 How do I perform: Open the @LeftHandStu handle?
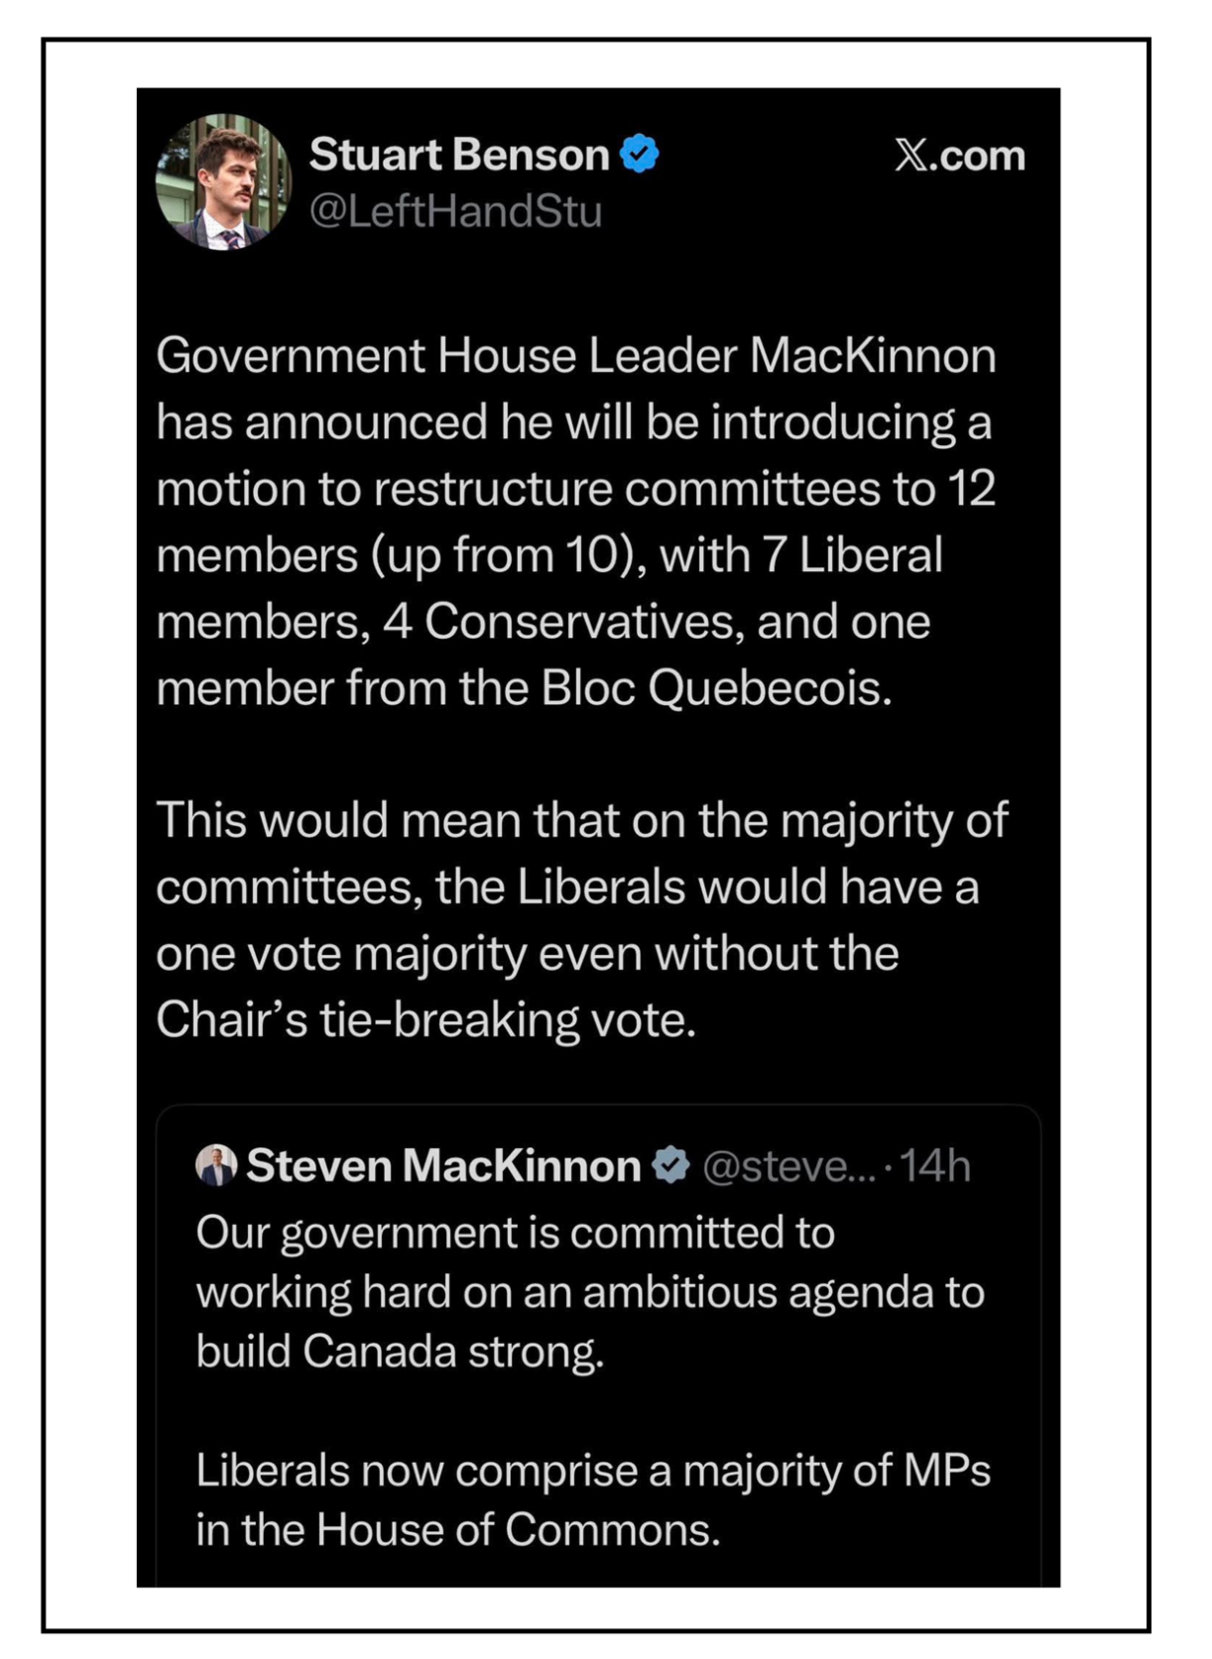(x=455, y=212)
